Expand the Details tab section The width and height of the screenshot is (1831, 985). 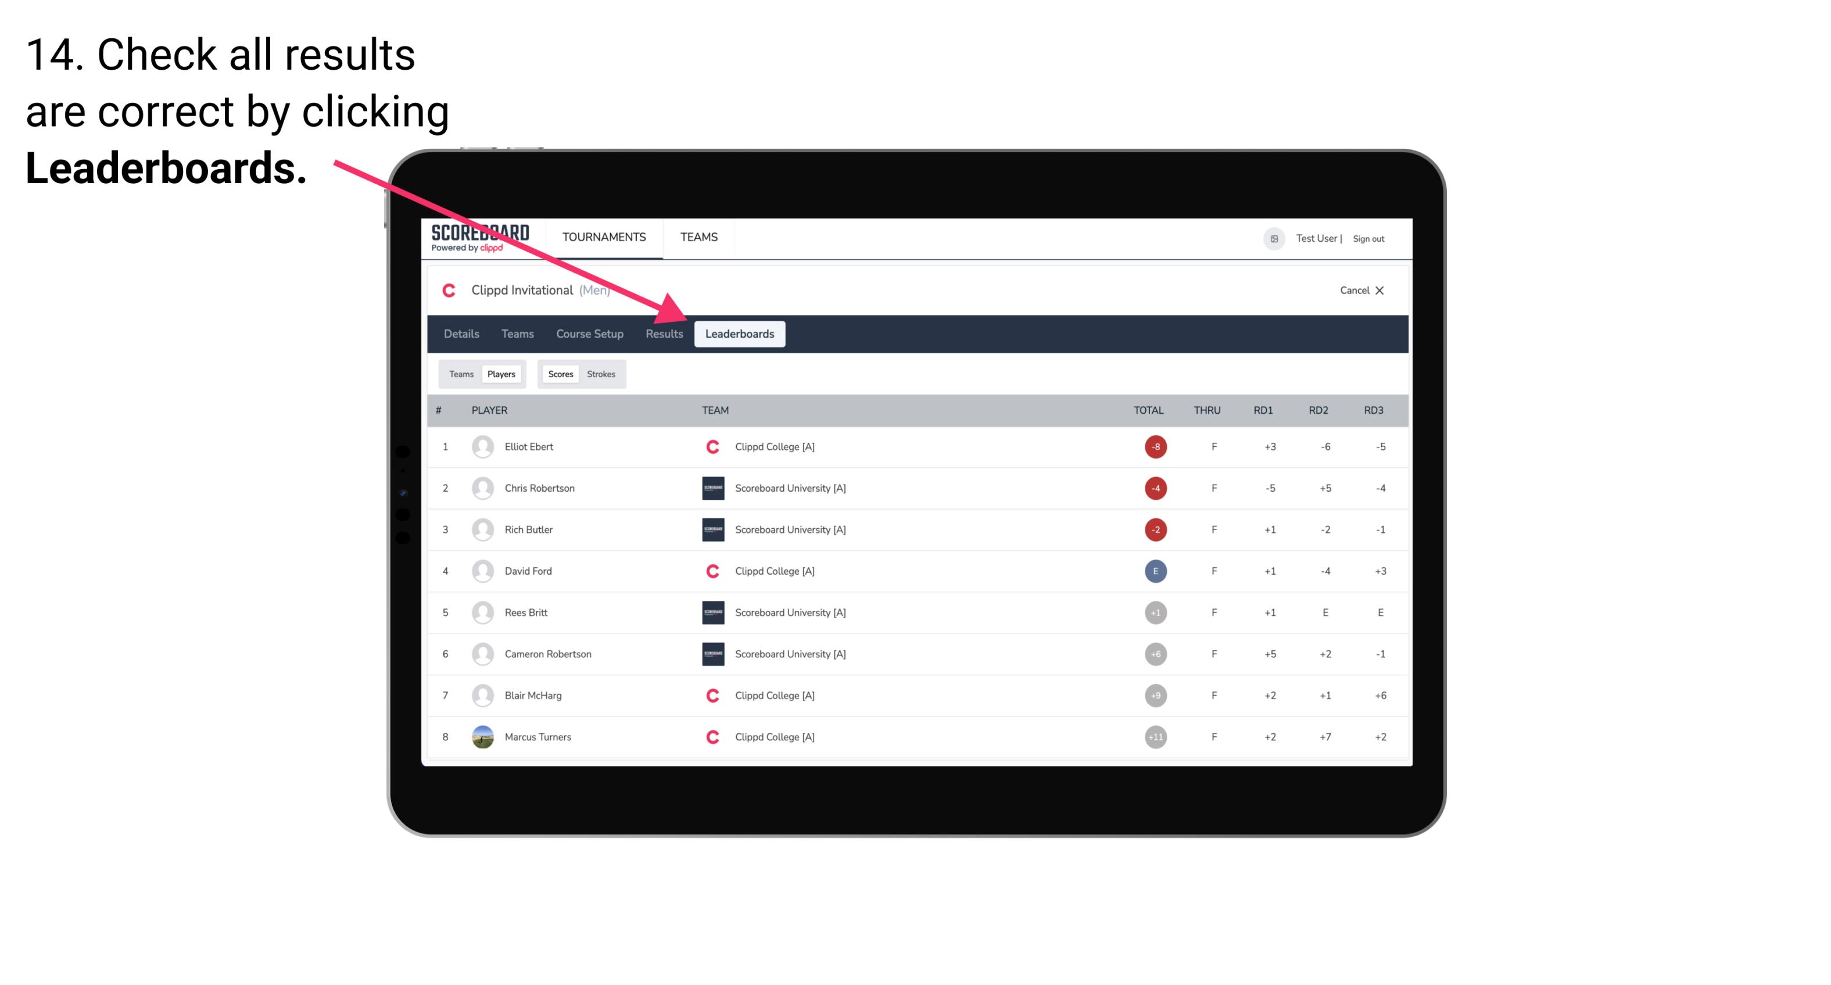pos(461,334)
